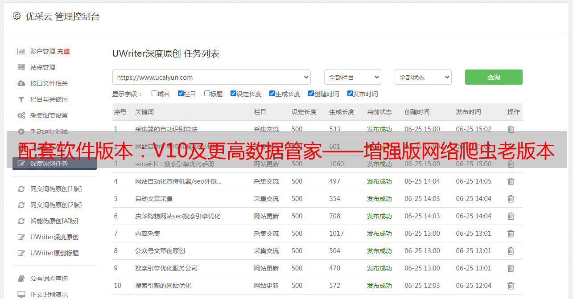Click keyword 公众号文章伪原创
Screen dimensions: 573x299
click(160, 251)
